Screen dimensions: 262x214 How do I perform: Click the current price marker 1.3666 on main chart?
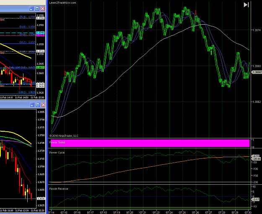[257, 72]
